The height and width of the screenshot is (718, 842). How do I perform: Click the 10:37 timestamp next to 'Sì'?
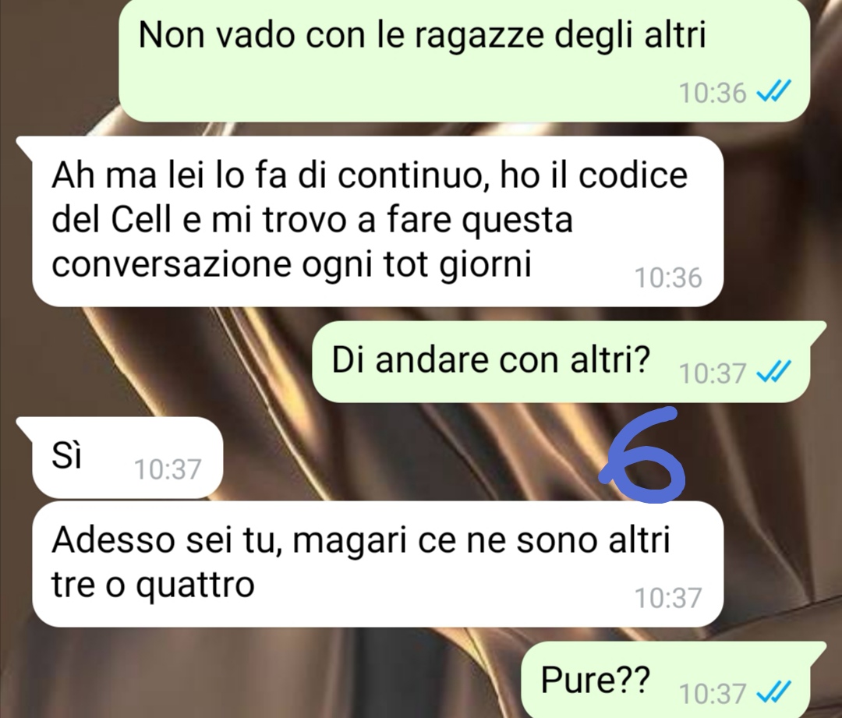[168, 469]
